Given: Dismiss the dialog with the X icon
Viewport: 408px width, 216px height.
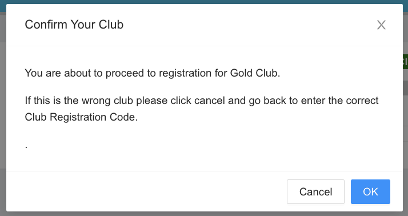Looking at the screenshot, I should click(x=381, y=25).
